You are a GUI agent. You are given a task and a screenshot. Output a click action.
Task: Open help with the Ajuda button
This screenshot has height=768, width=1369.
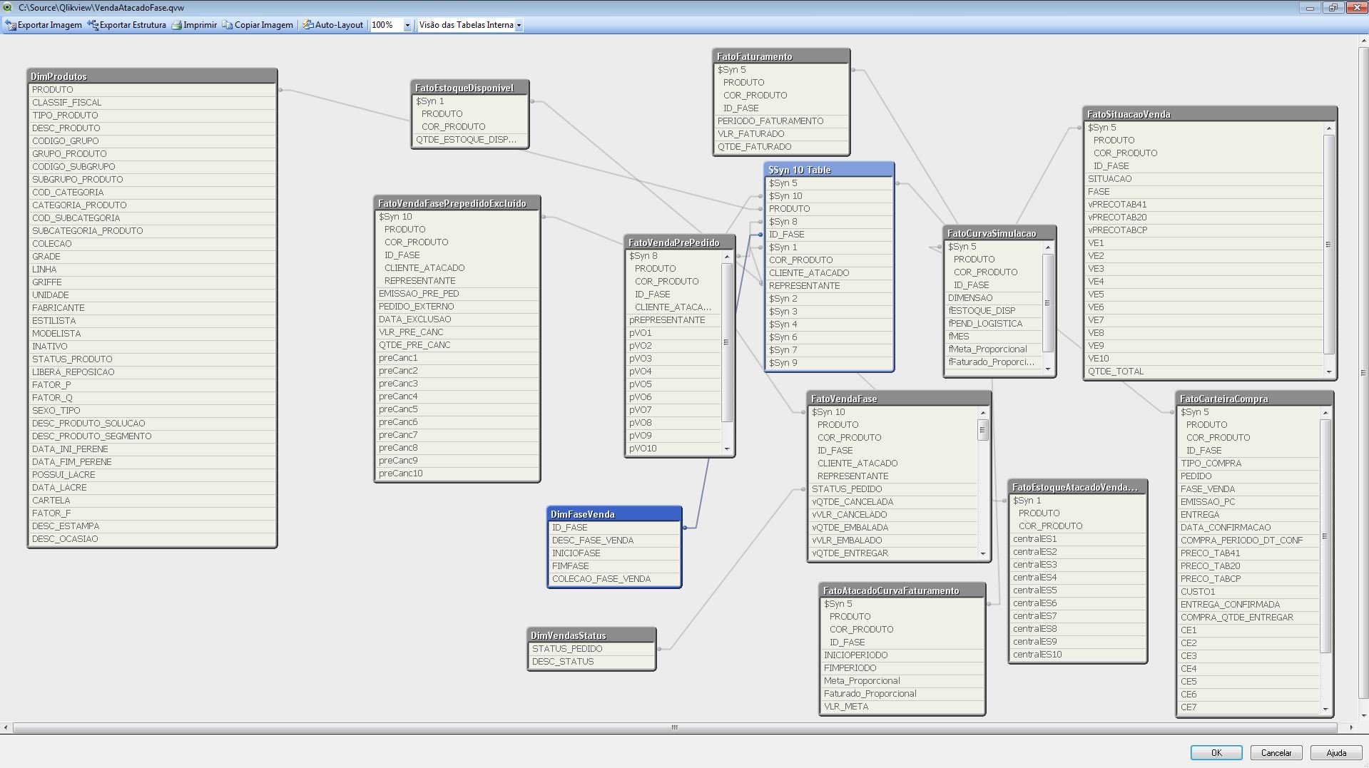click(x=1336, y=752)
